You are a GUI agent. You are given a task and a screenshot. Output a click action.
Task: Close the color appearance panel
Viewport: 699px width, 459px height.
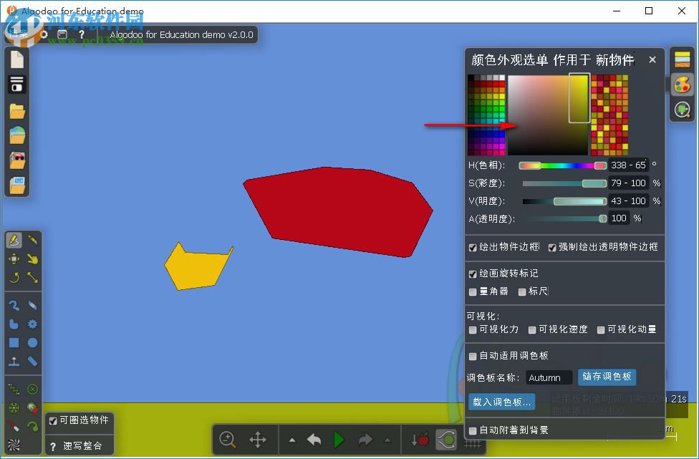coord(652,60)
